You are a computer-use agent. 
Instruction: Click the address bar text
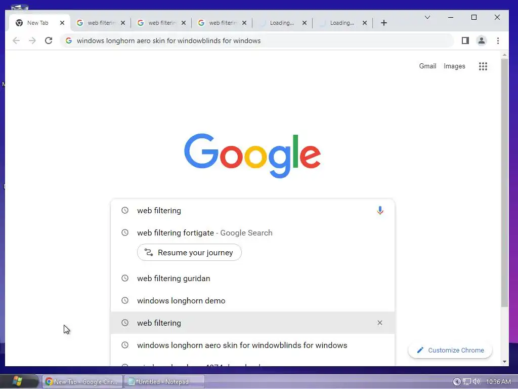pos(168,41)
